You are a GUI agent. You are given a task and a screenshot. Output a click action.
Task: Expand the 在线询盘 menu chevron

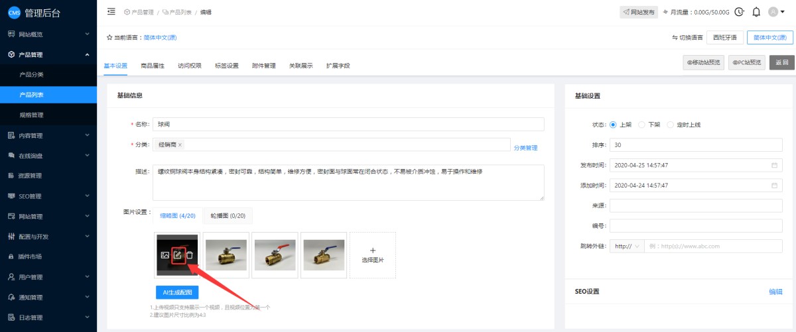point(87,156)
